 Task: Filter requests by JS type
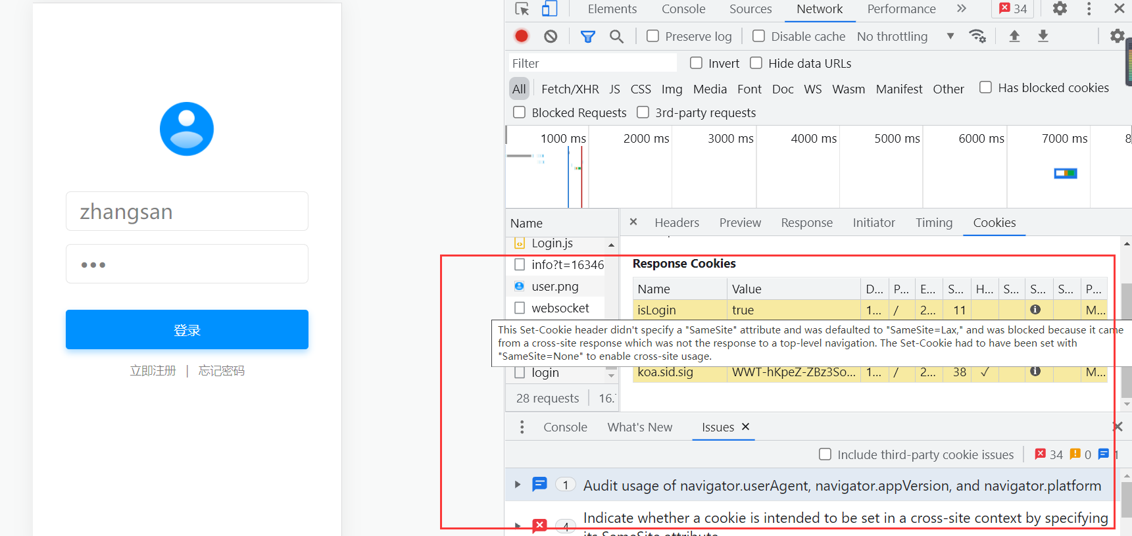pyautogui.click(x=614, y=89)
